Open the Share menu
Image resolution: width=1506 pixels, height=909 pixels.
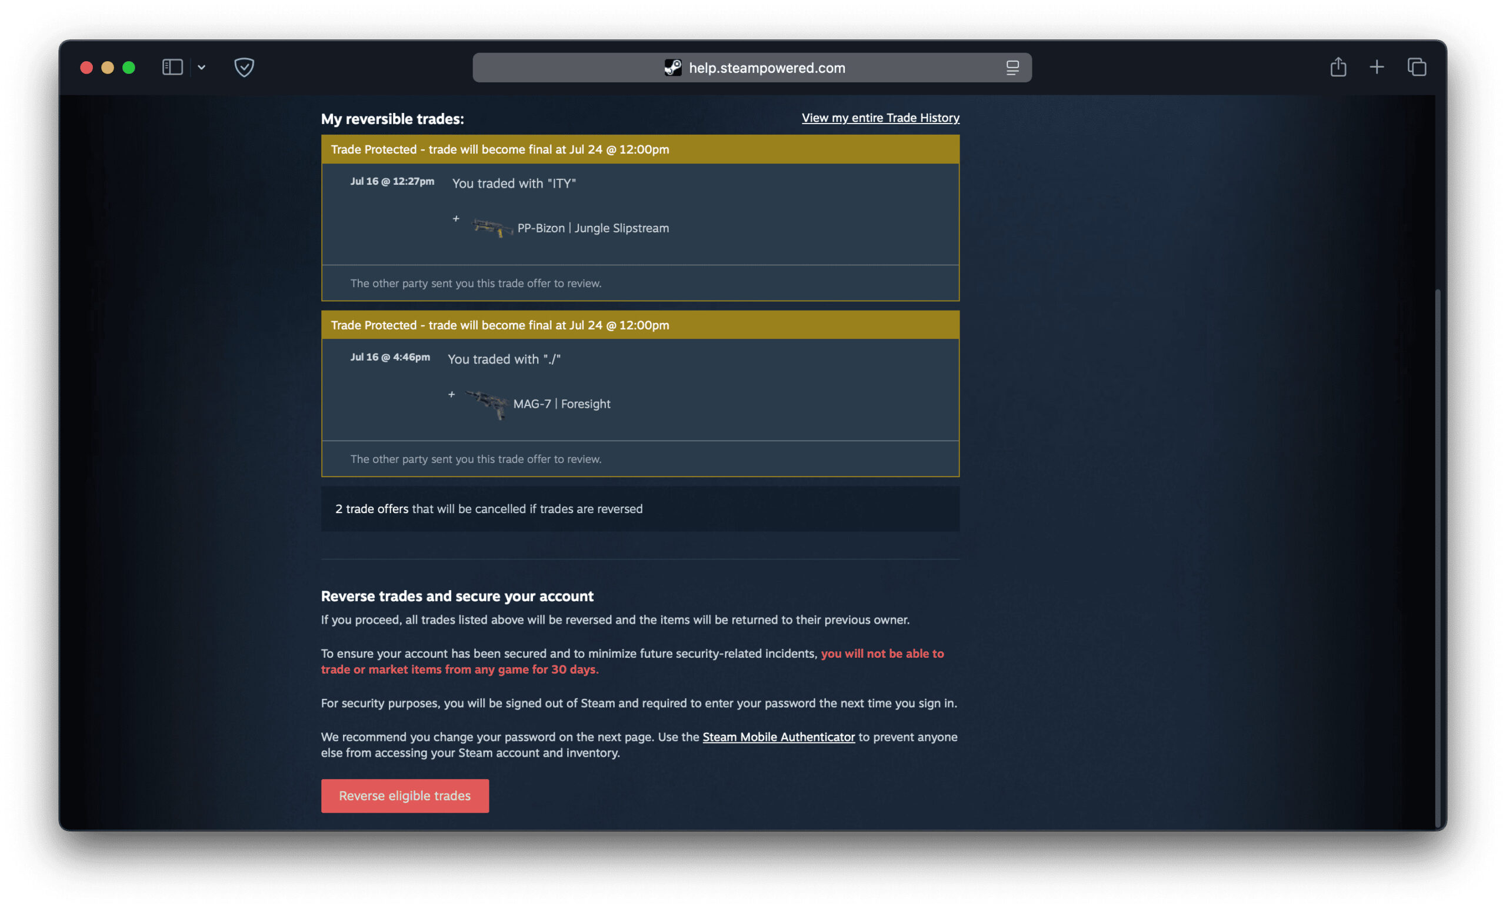pyautogui.click(x=1338, y=67)
